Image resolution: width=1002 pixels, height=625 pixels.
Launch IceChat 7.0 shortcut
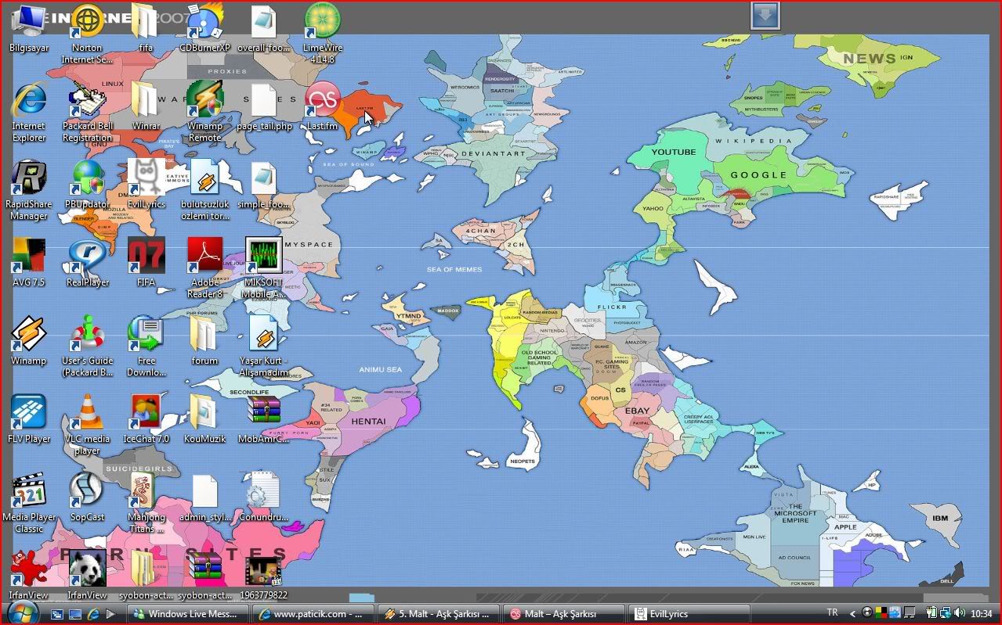coord(146,420)
